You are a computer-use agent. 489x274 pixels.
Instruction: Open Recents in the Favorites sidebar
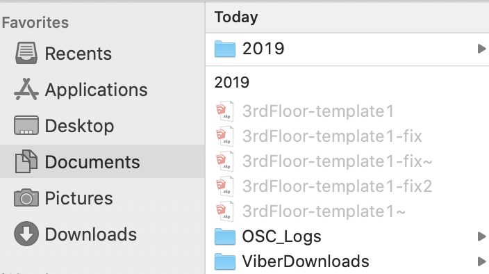point(78,54)
